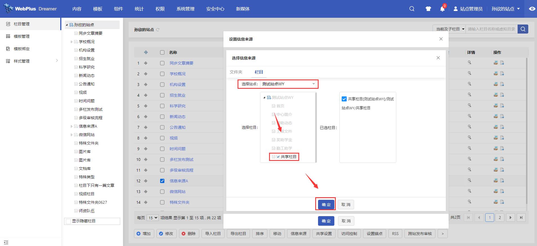Screen dimensions: 537x246
Task: Go to first page in pagination
Action: pyautogui.click(x=468, y=218)
